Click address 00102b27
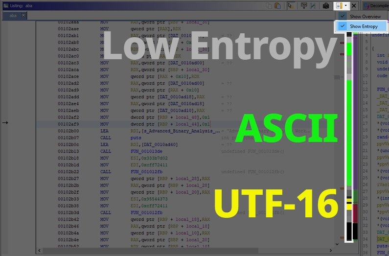The image size is (389, 256). coord(68,179)
